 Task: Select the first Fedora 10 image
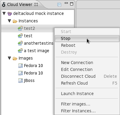point(33,66)
